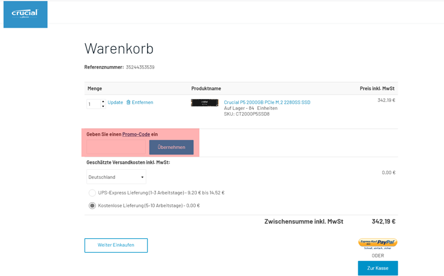444x276 pixels.
Task: Decrease quantity with the down arrow
Action: click(x=103, y=106)
